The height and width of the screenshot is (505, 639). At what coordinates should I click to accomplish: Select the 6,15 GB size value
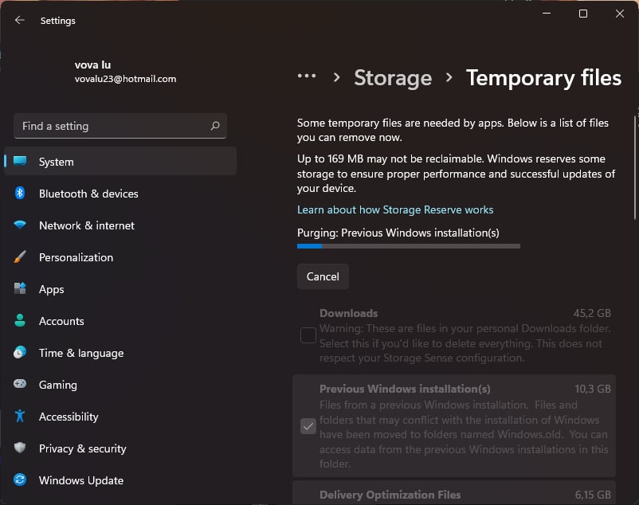click(x=593, y=495)
